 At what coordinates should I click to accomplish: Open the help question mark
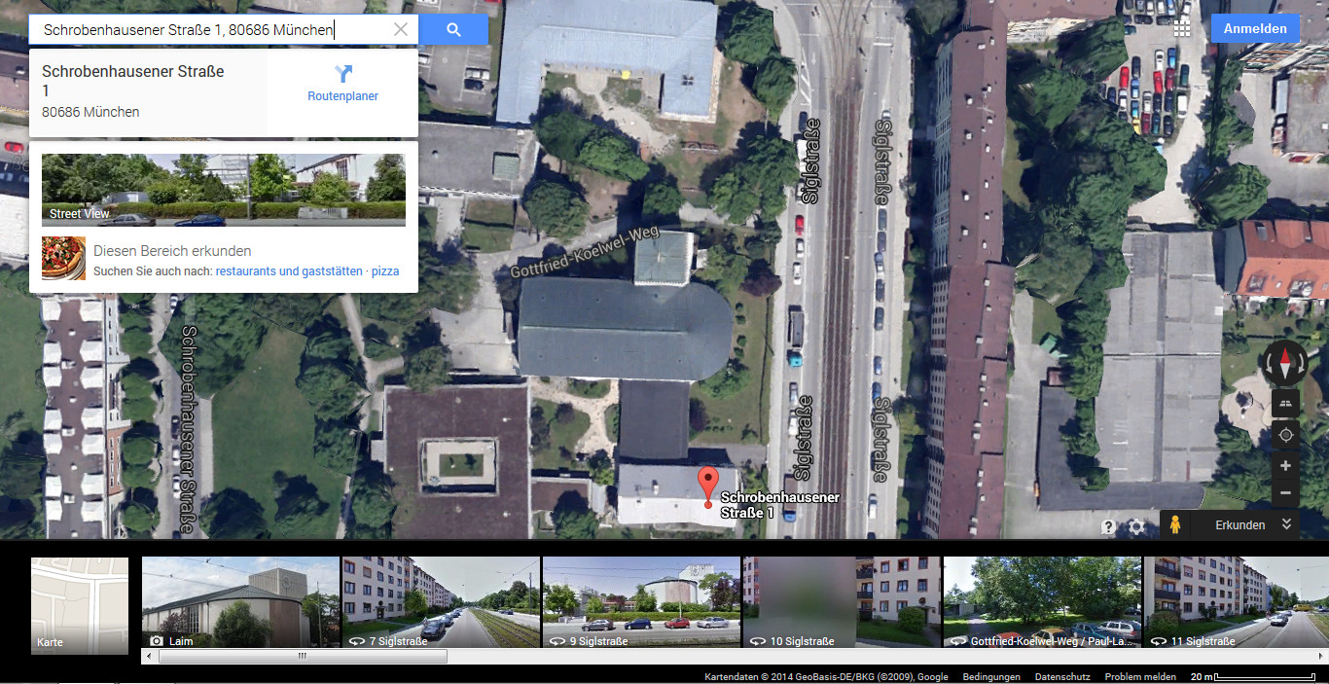point(1108,526)
